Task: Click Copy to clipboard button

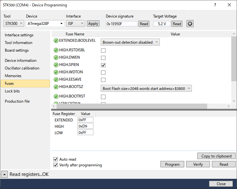Action: (x=216, y=156)
